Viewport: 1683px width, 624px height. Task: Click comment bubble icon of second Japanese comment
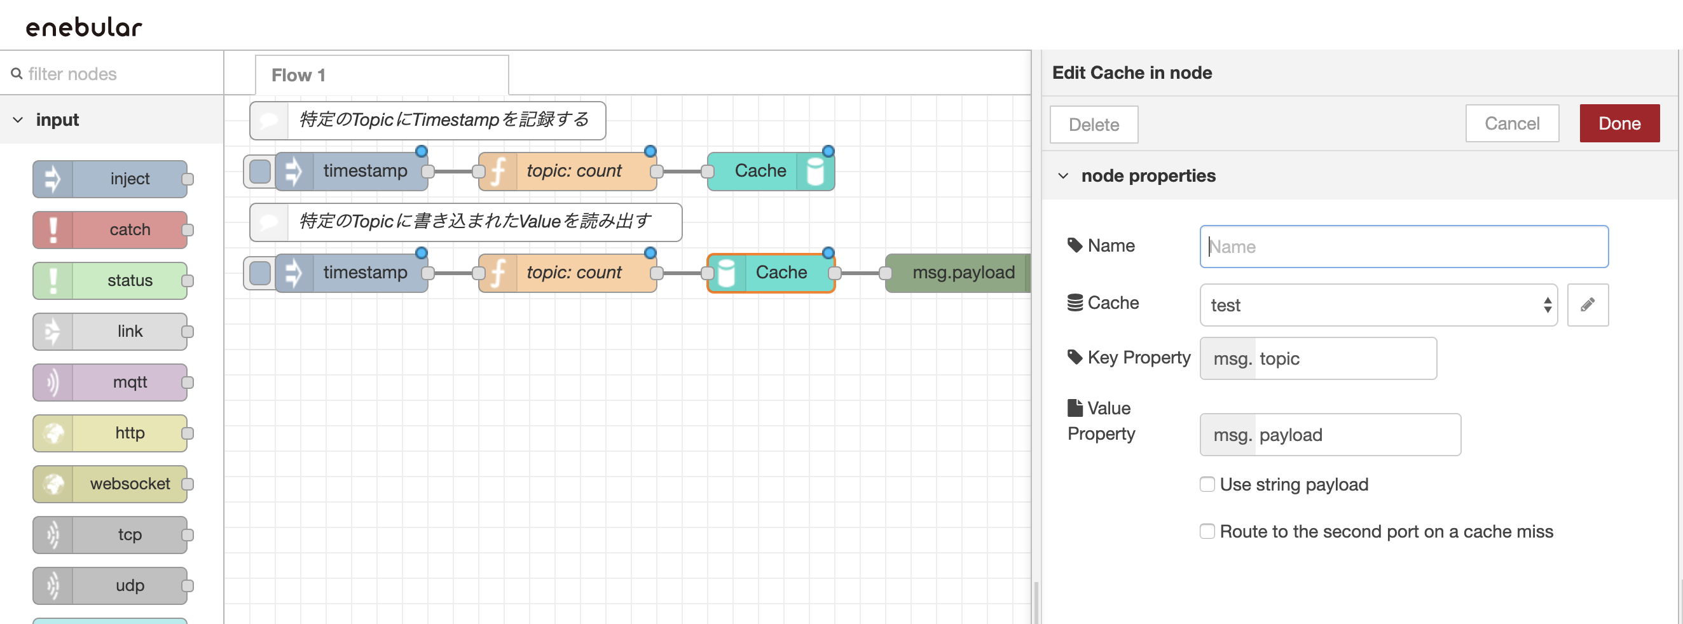pos(268,222)
